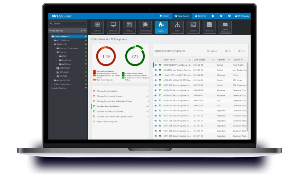Screen dimensions: 304x174
Task: Click the network grouping icon beside ALL DEVICES
Action: 81,31
